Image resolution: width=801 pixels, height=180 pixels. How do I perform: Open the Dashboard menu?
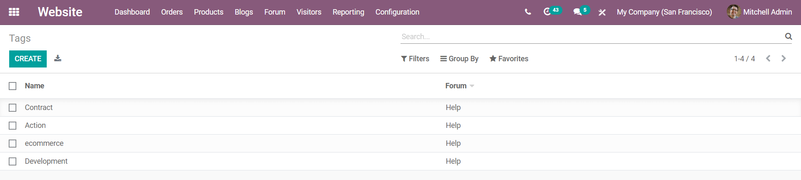pos(132,12)
